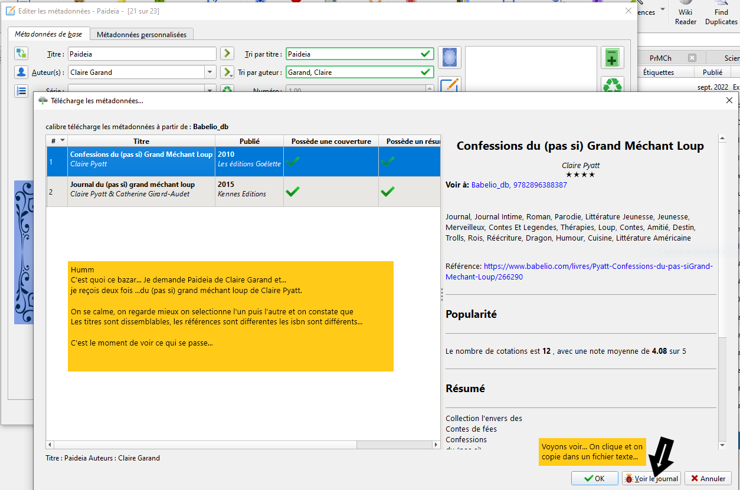
Task: Click the ladybug icon on Voir le journal
Action: coord(629,478)
